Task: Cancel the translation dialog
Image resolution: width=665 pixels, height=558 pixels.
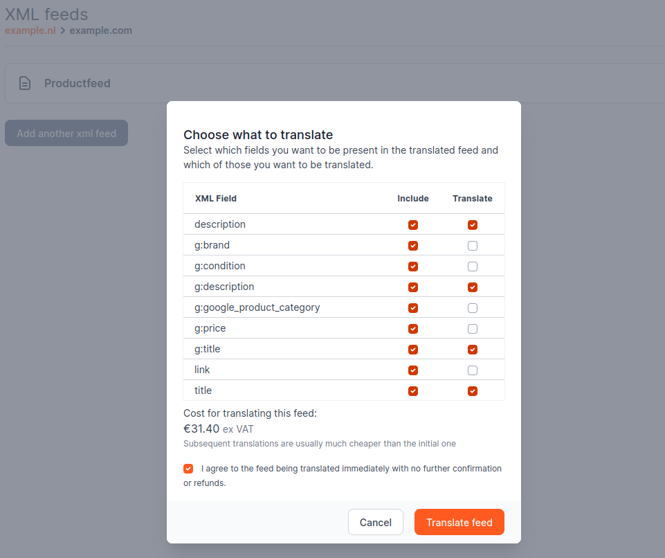Action: coord(376,523)
